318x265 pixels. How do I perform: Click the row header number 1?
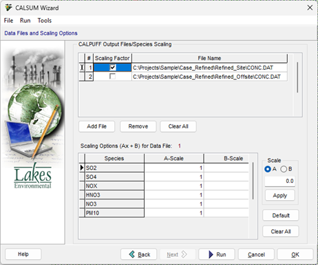point(89,68)
